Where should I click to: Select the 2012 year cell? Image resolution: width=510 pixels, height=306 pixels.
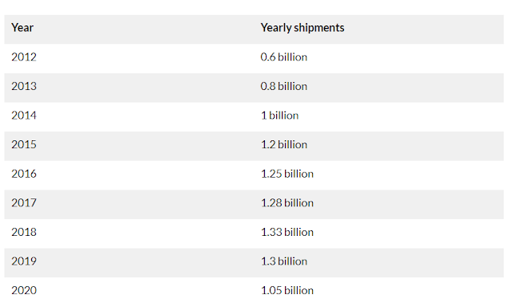tap(24, 57)
